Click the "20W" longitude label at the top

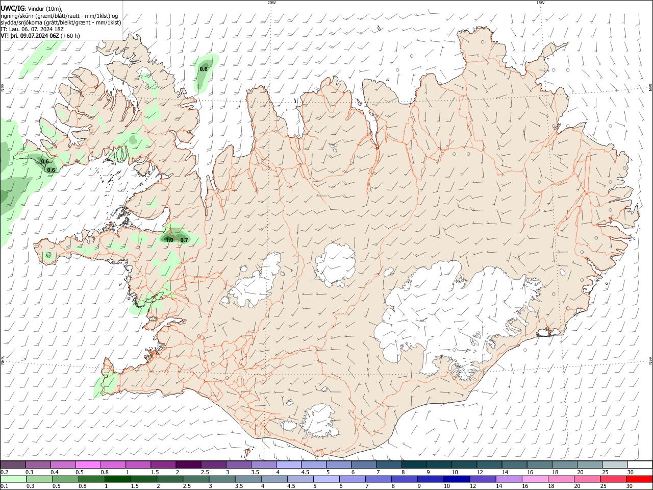[x=271, y=3]
